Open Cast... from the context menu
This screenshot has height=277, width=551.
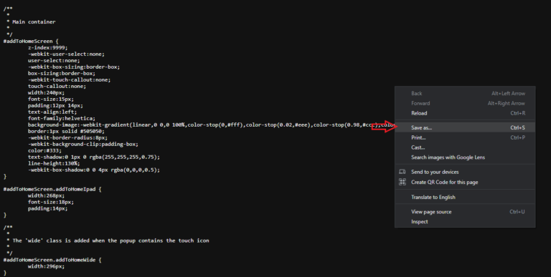pyautogui.click(x=465, y=147)
